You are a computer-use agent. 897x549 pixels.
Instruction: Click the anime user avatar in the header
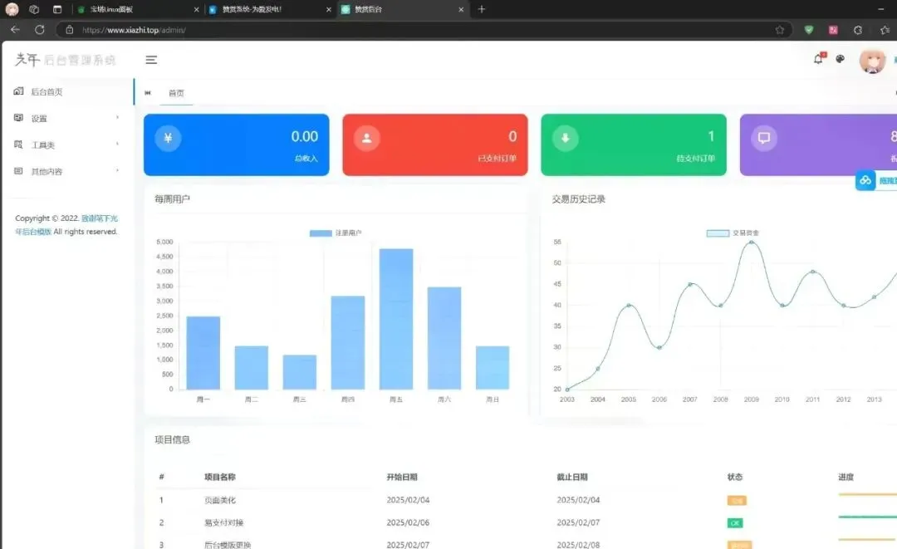[872, 60]
